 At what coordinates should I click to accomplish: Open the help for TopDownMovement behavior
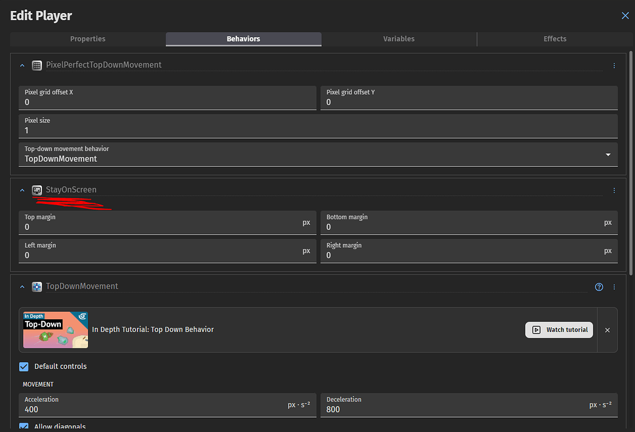[598, 286]
